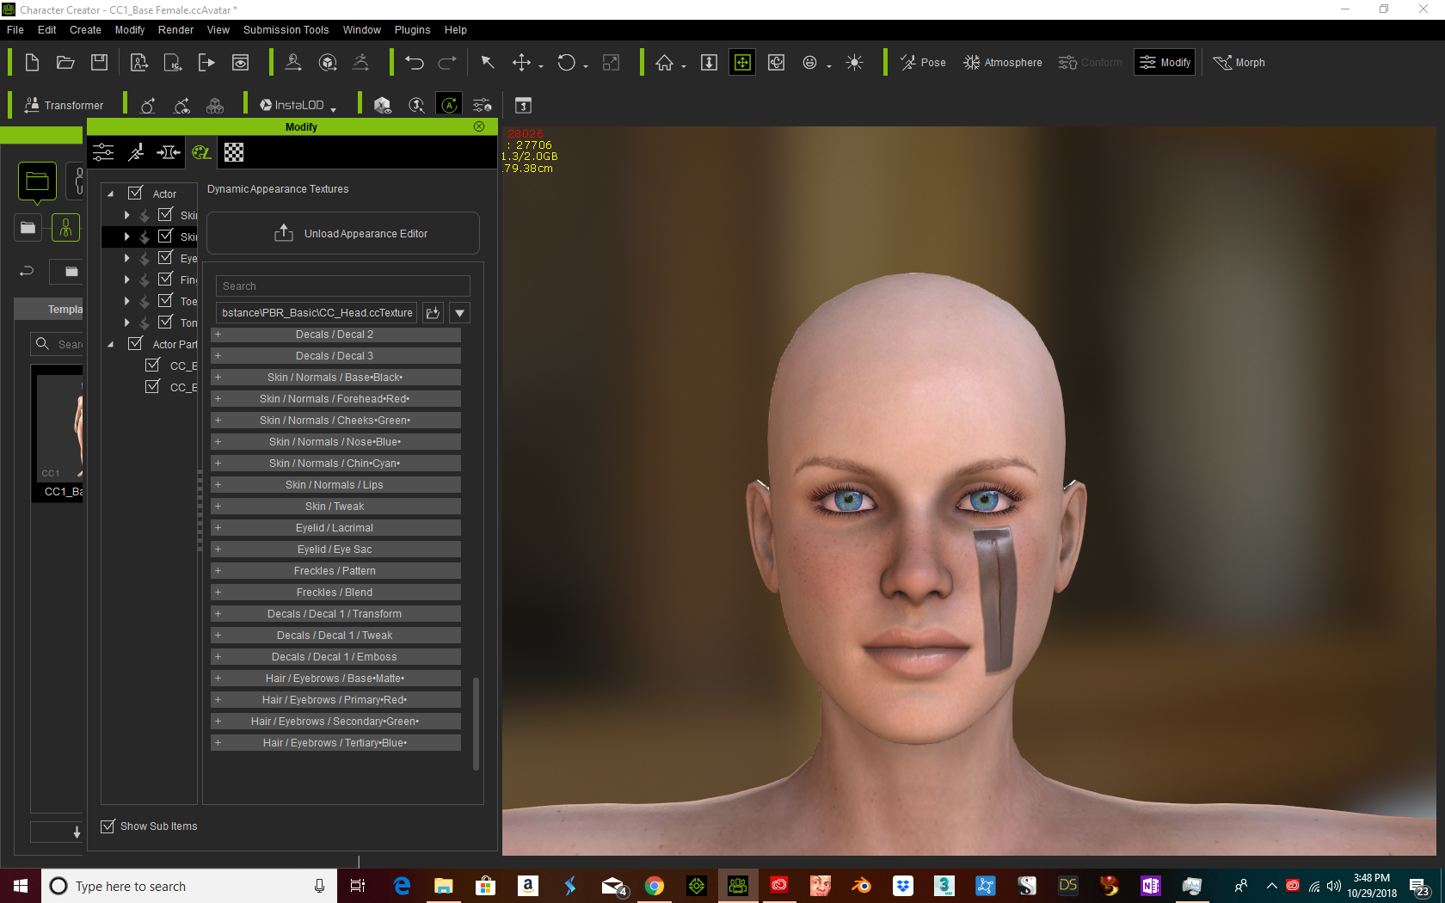
Task: Open the File menu
Action: coord(15,29)
